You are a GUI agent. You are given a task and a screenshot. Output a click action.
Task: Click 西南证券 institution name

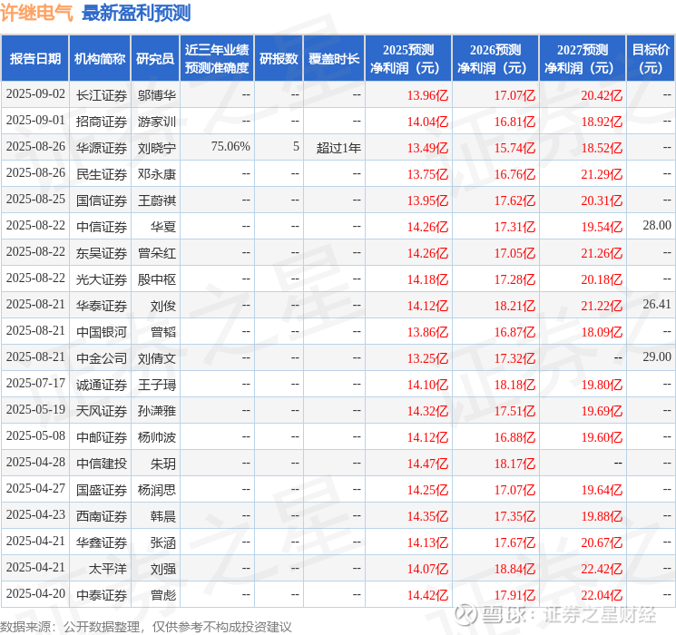pyautogui.click(x=102, y=516)
